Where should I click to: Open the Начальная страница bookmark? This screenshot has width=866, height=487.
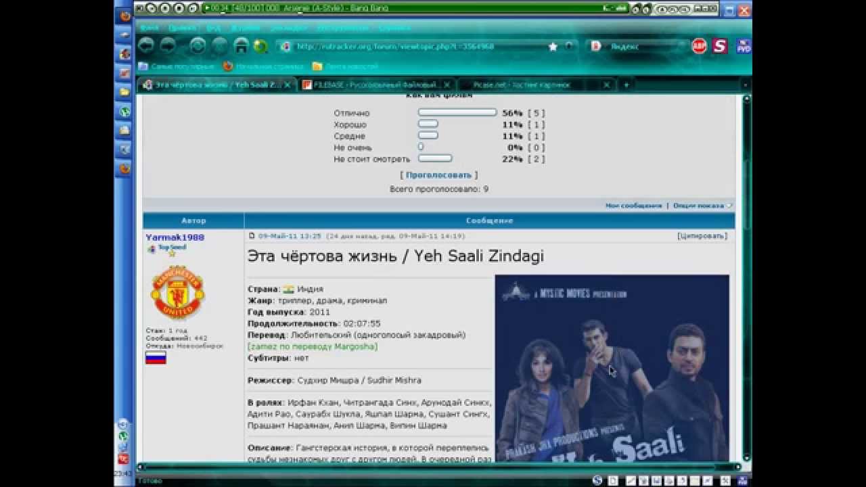click(263, 66)
